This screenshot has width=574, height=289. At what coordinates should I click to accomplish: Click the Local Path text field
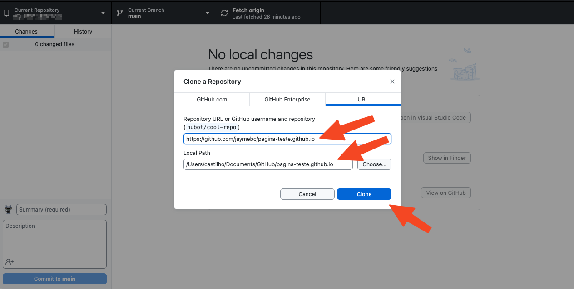pyautogui.click(x=268, y=164)
